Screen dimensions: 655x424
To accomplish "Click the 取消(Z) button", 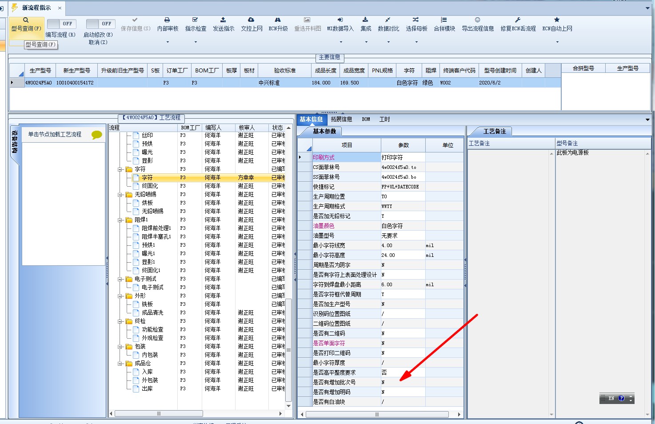I will tap(98, 42).
